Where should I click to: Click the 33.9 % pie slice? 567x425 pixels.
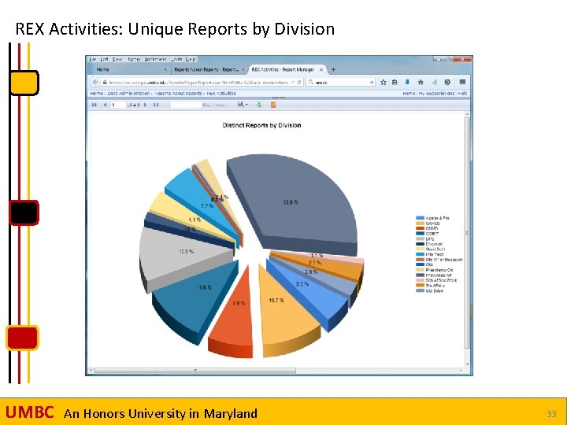coord(291,202)
